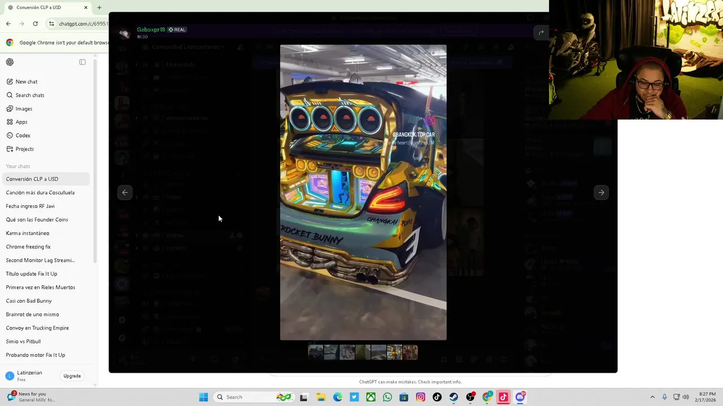Click the ChatGPT logo in the sidebar

click(10, 62)
